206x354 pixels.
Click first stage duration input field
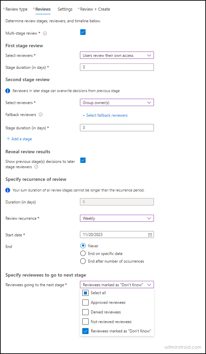point(117,67)
